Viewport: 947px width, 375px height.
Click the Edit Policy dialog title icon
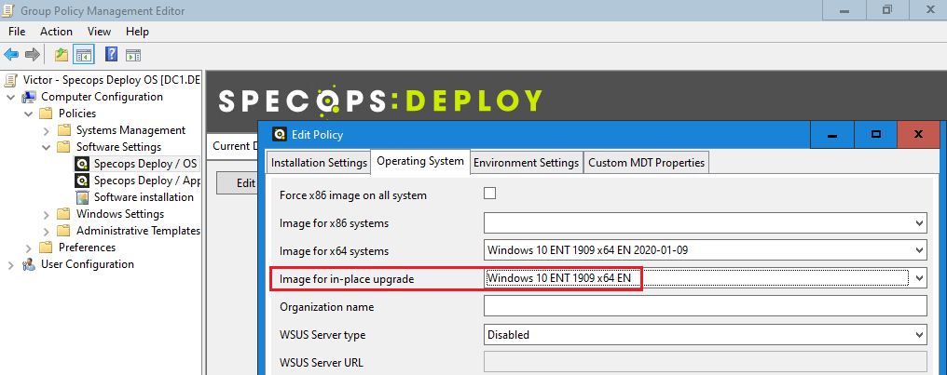[x=279, y=134]
